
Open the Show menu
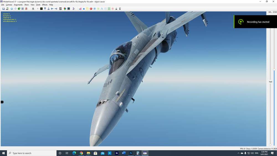(27, 5)
